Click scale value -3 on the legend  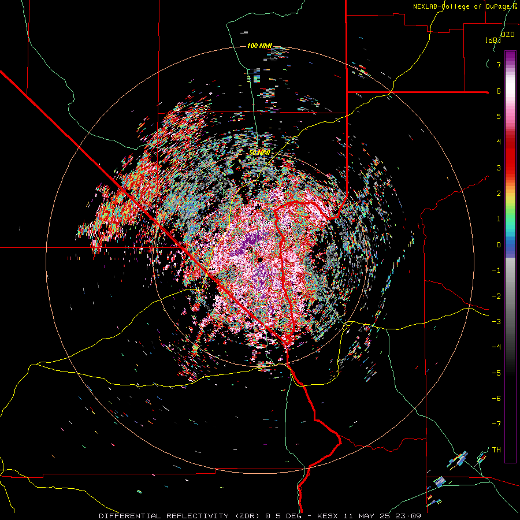coord(496,322)
